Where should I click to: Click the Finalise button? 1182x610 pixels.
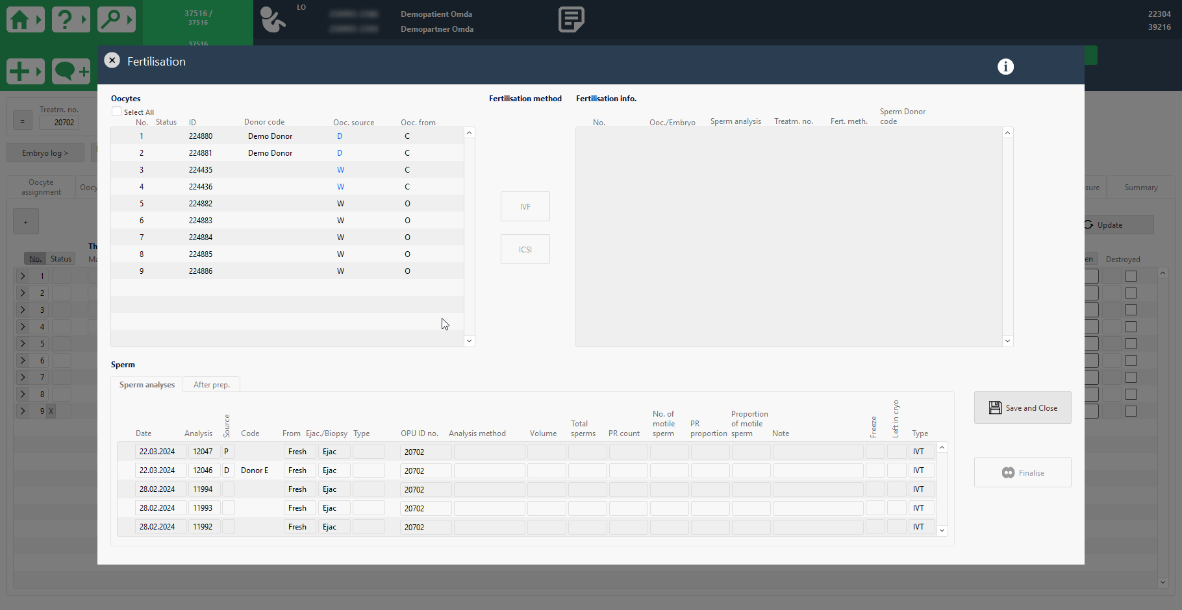click(x=1022, y=472)
